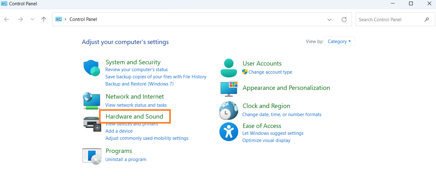The image size is (436, 176).
Task: Click Uninstall a program link
Action: click(x=126, y=159)
